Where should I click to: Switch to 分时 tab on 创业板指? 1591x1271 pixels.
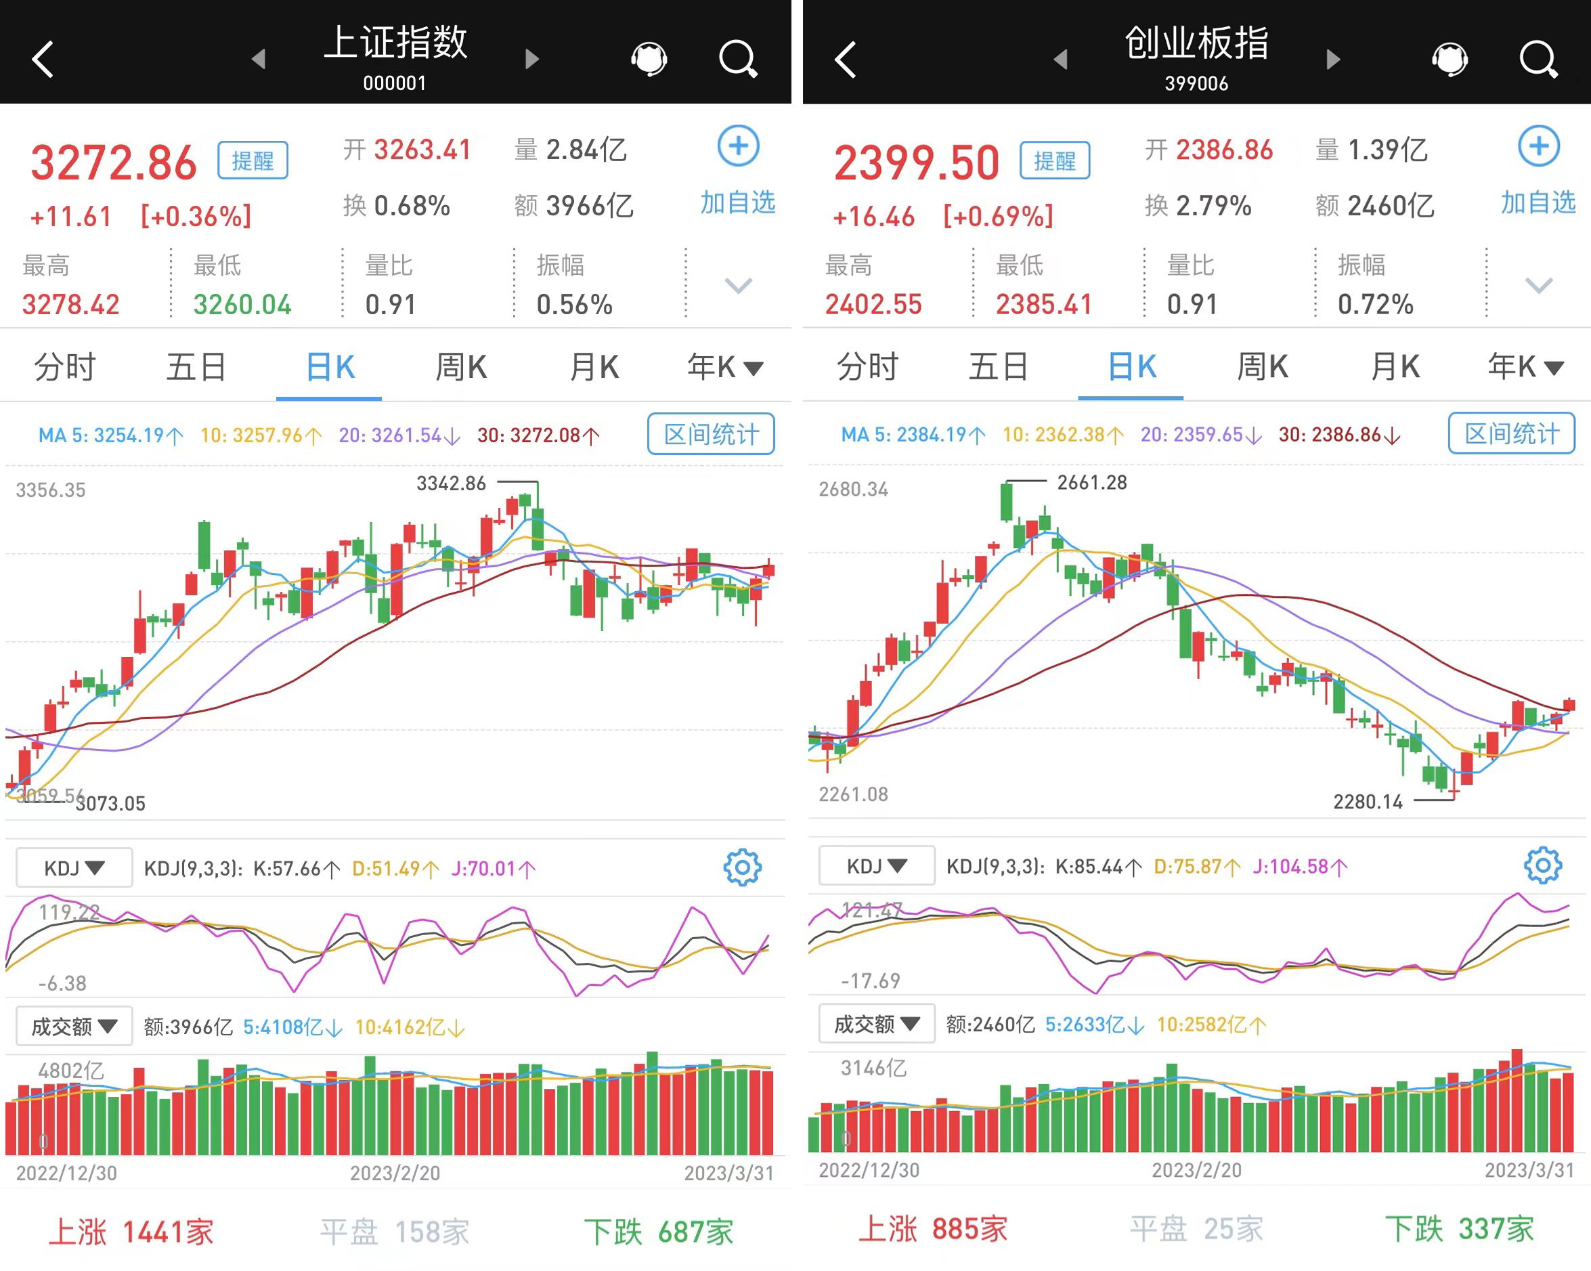(867, 367)
